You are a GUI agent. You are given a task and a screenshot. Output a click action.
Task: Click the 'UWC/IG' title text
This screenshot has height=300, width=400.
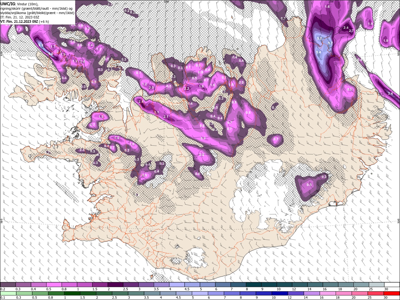pos(8,3)
